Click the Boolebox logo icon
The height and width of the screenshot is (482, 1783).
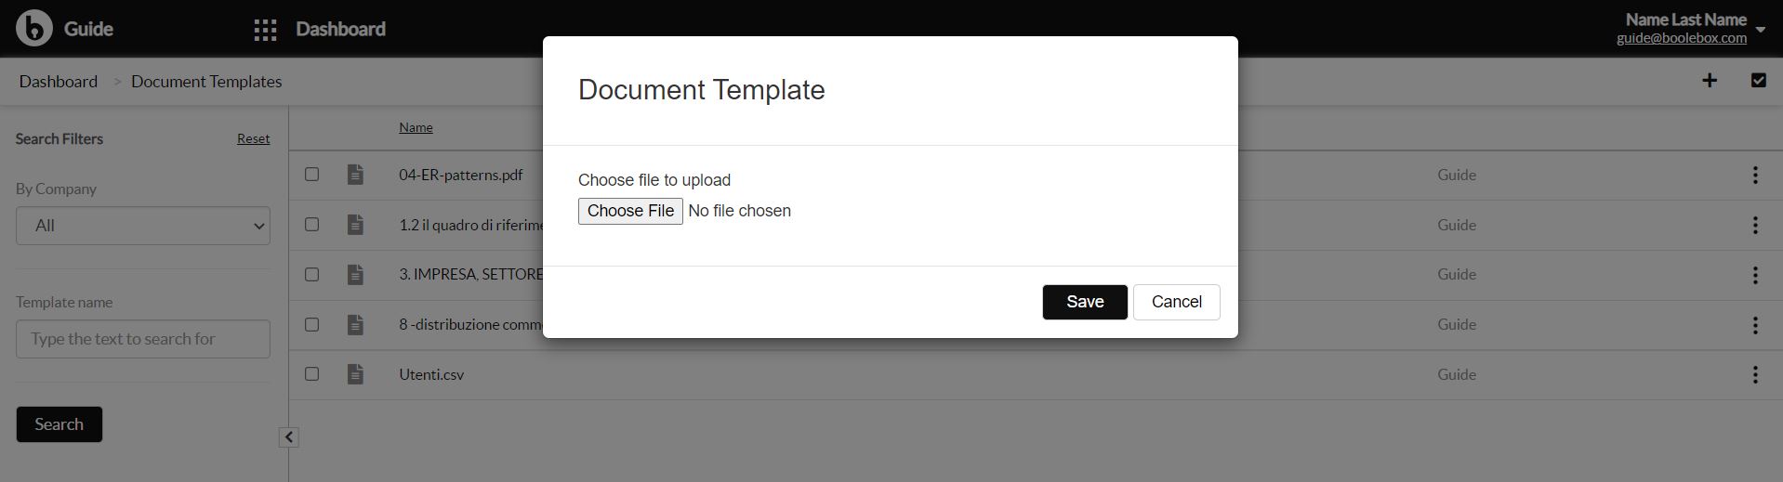(34, 28)
